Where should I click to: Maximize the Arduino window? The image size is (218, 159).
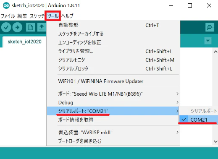(190, 5)
